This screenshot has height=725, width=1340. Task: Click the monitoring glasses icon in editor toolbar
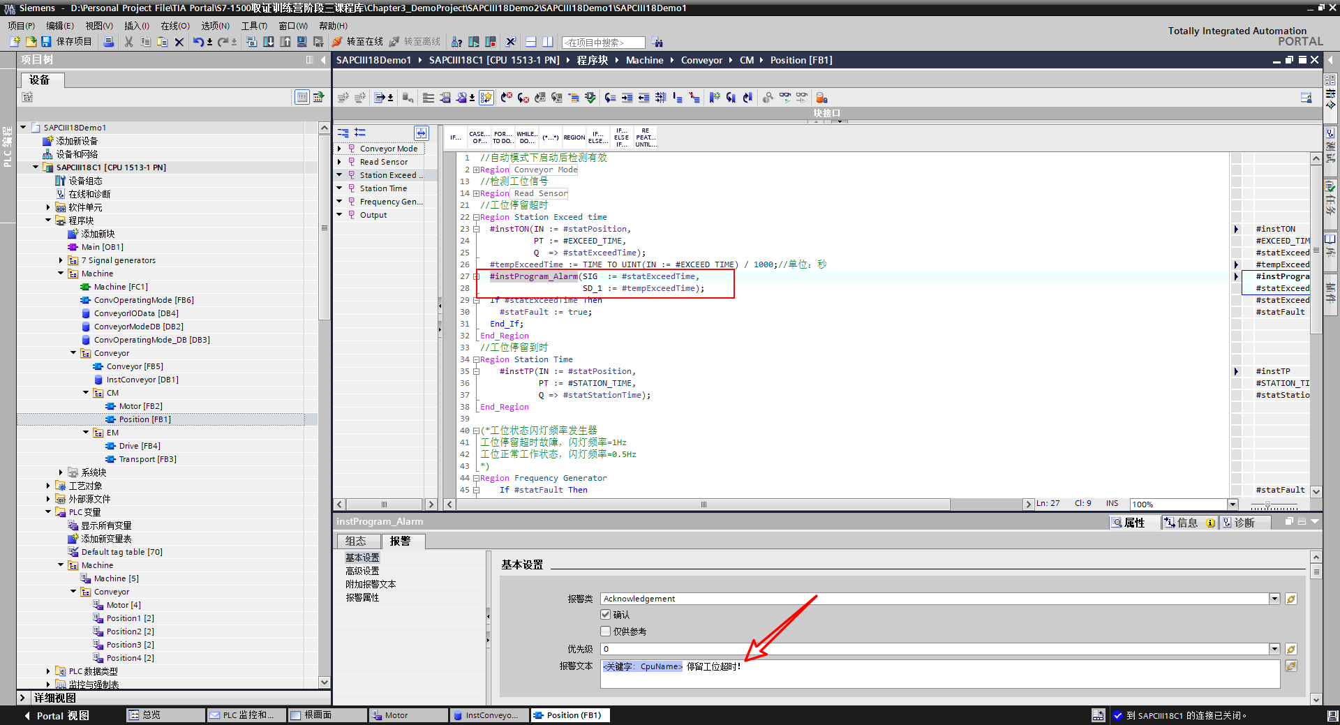pos(785,98)
